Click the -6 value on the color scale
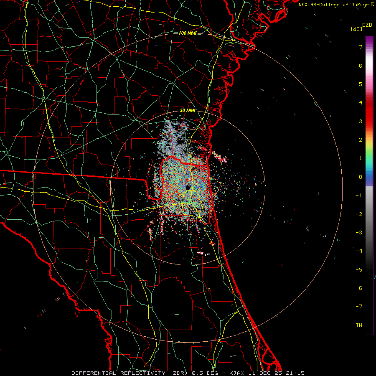Viewport: 376px width, 376px height. click(359, 288)
